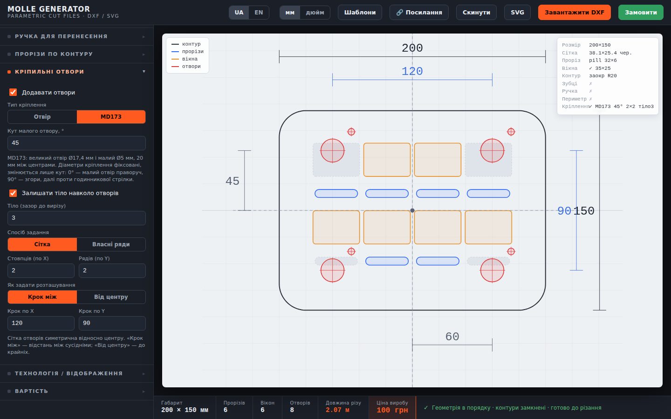Screen dimensions: 671x419
Task: Click the green checkmark status icon
Action: pos(426,408)
